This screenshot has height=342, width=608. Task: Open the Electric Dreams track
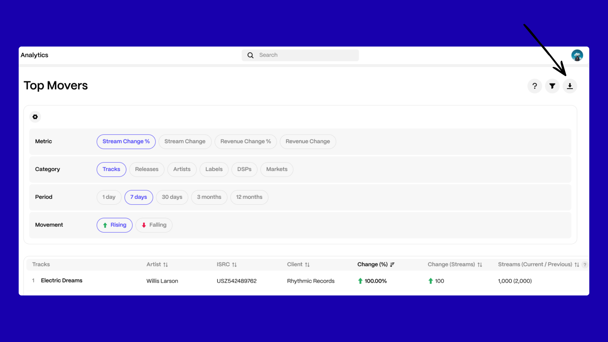61,281
